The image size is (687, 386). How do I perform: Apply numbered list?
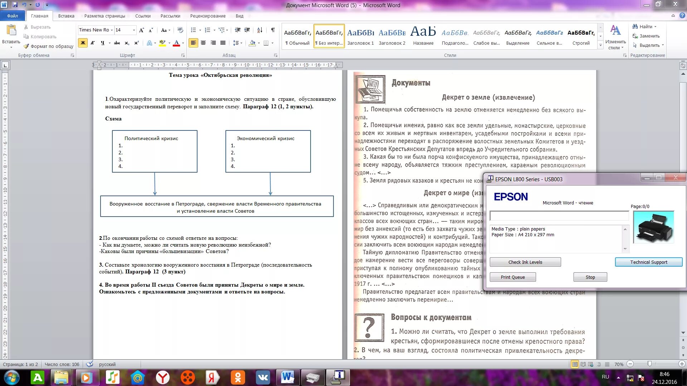(x=208, y=30)
